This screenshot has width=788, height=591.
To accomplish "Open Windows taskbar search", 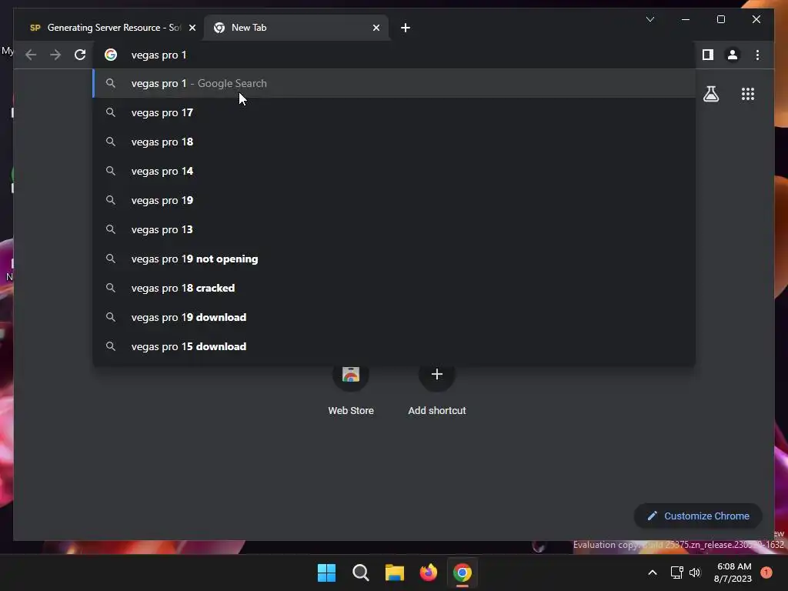I will tap(360, 573).
